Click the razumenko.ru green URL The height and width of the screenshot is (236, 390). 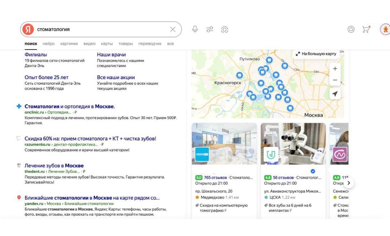[37, 144]
